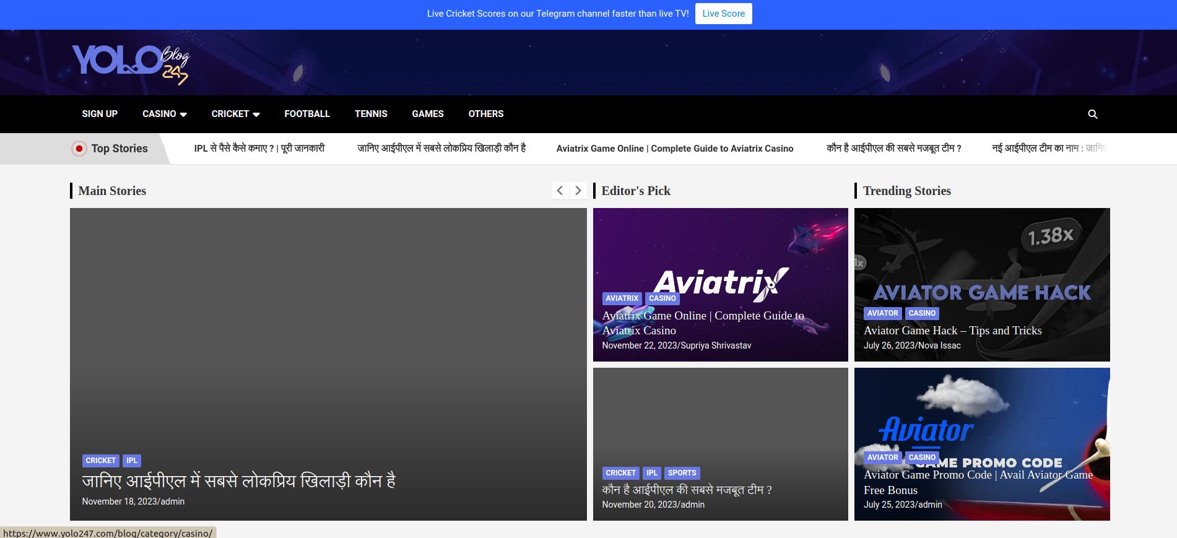Go to next Main Stories slide arrow
This screenshot has width=1177, height=538.
point(578,191)
